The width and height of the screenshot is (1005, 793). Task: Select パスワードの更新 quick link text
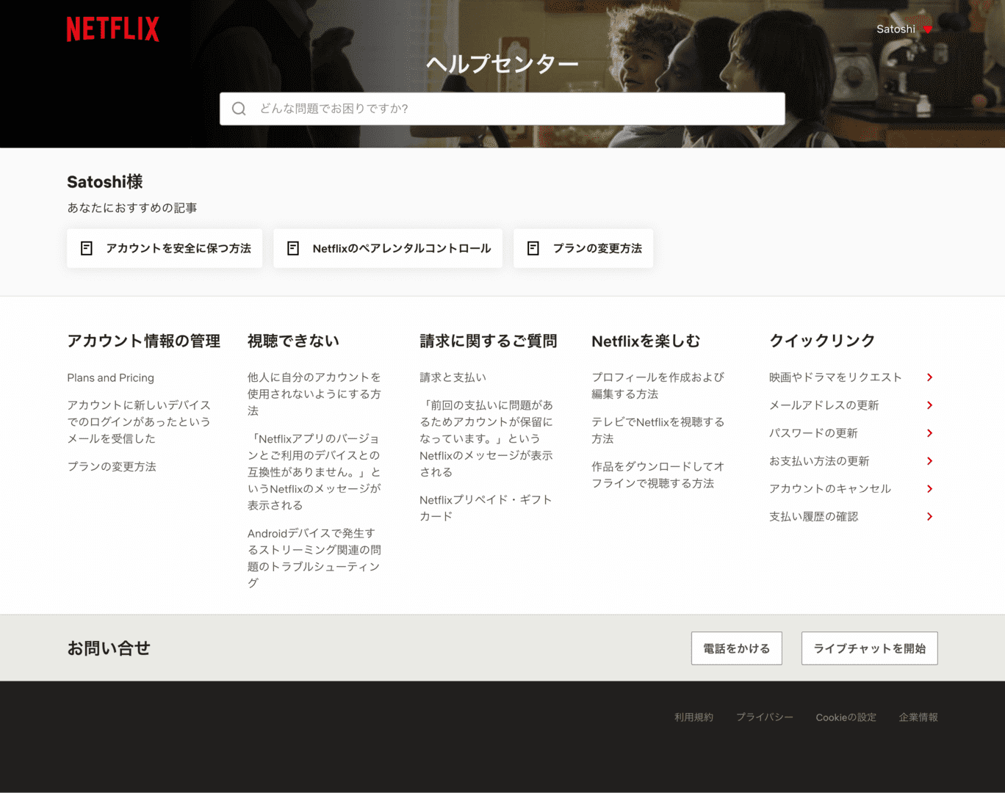click(813, 433)
